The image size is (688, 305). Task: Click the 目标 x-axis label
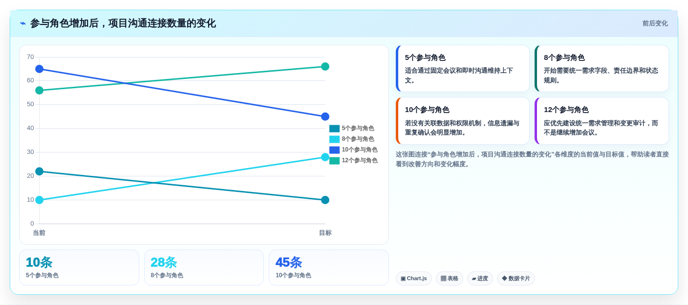click(325, 233)
